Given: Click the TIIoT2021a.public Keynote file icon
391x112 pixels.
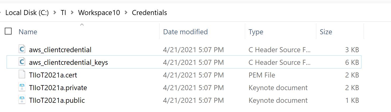Looking at the screenshot, I should 22,100.
